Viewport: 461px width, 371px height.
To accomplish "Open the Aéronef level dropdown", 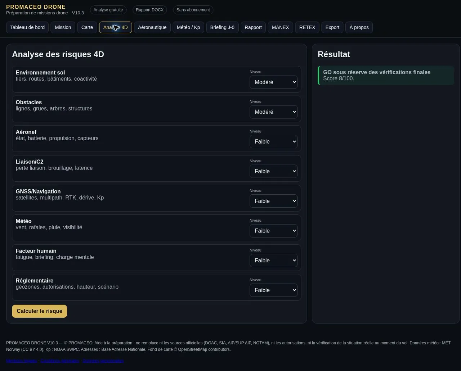I will pyautogui.click(x=273, y=142).
